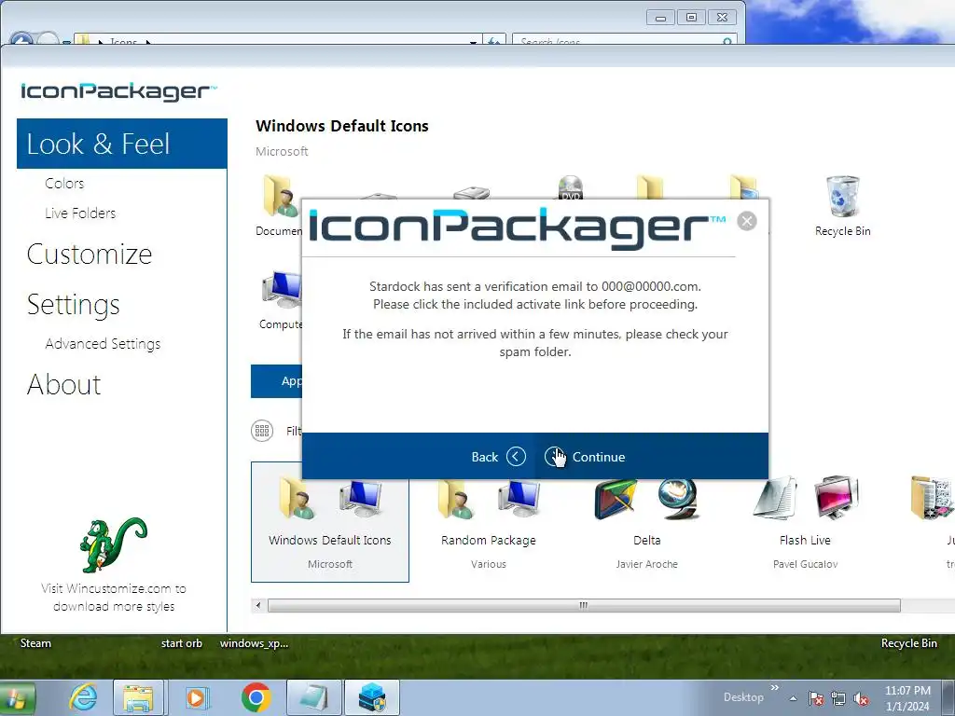Click the Explorer window back button
Screen dimensions: 955x716
pyautogui.click(x=22, y=38)
